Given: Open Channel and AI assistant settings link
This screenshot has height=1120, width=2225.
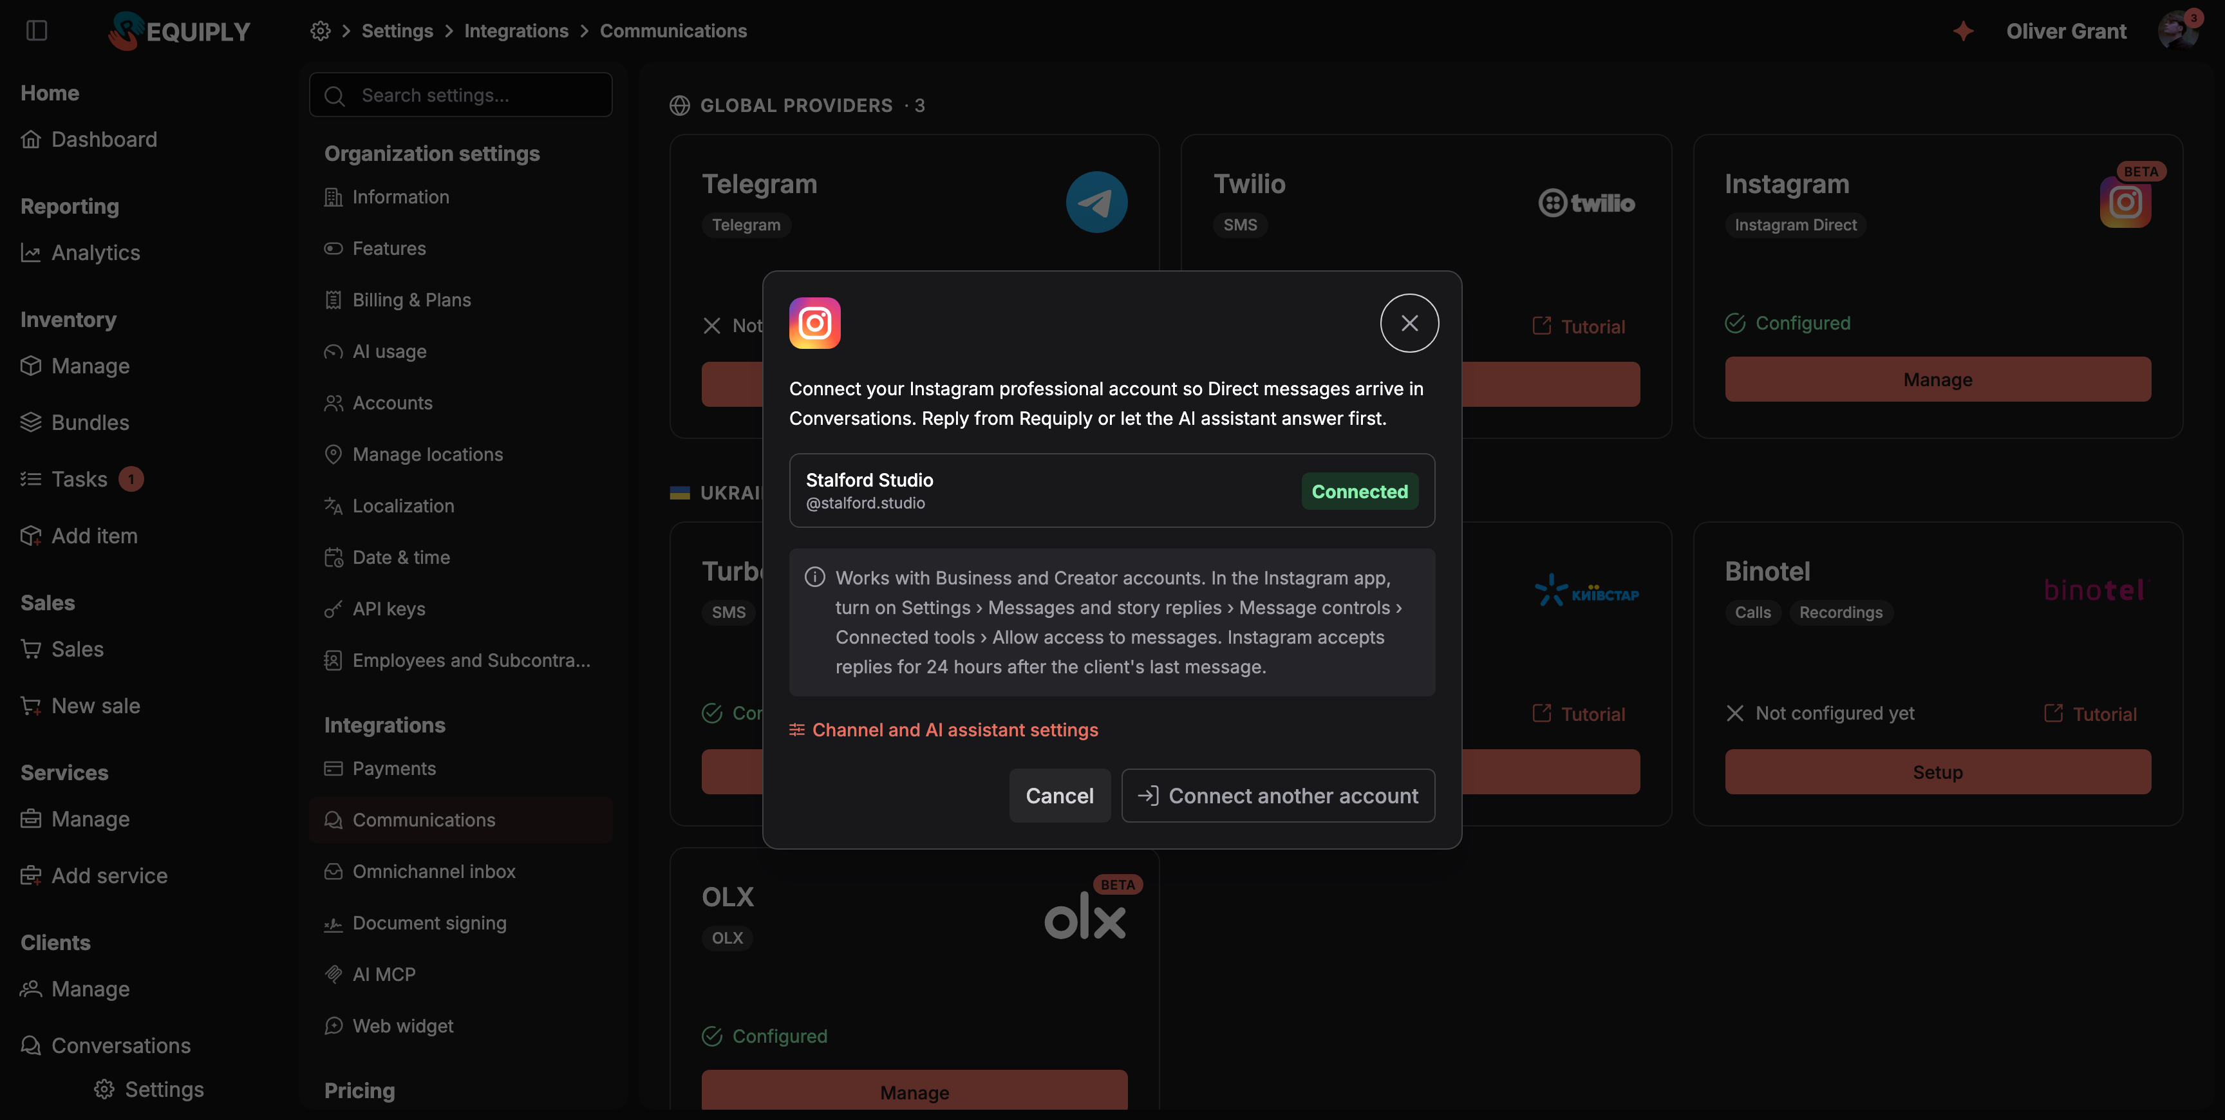Looking at the screenshot, I should pos(943,730).
